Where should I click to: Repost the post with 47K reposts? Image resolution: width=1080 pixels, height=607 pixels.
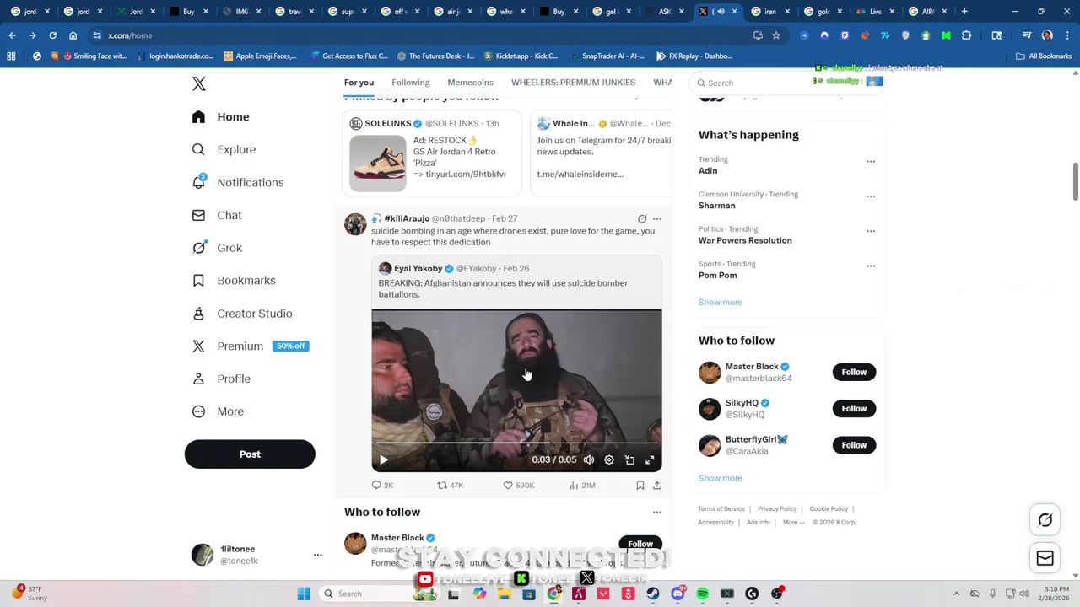(450, 485)
